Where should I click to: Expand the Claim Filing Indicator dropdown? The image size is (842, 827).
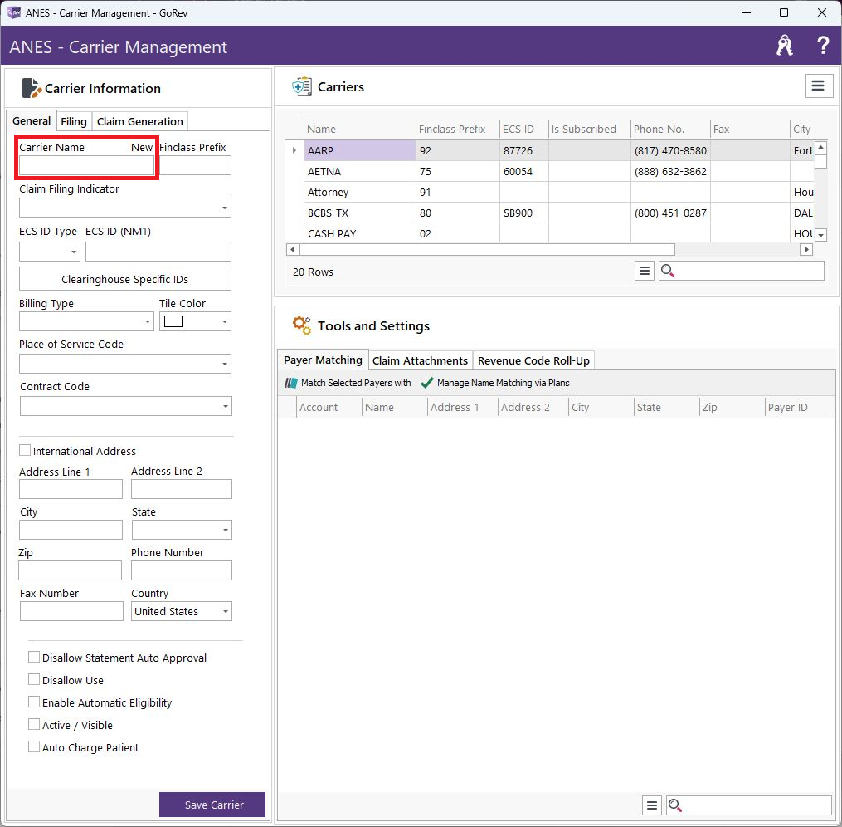[x=225, y=208]
